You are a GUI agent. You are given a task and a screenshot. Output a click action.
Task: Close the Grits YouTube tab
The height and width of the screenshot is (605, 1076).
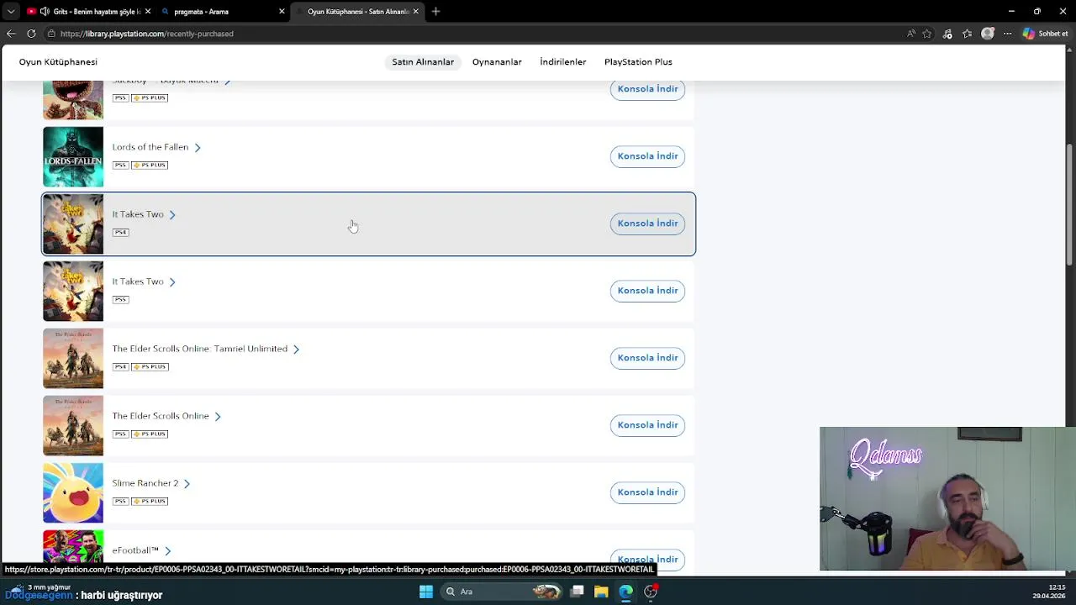coord(148,12)
